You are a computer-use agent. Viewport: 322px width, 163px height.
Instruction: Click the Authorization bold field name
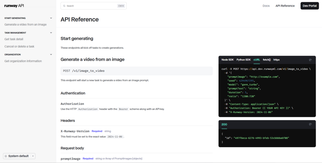pos(72,104)
